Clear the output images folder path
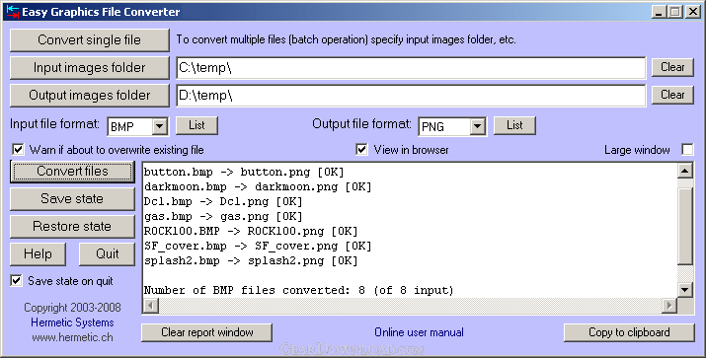 click(x=672, y=95)
